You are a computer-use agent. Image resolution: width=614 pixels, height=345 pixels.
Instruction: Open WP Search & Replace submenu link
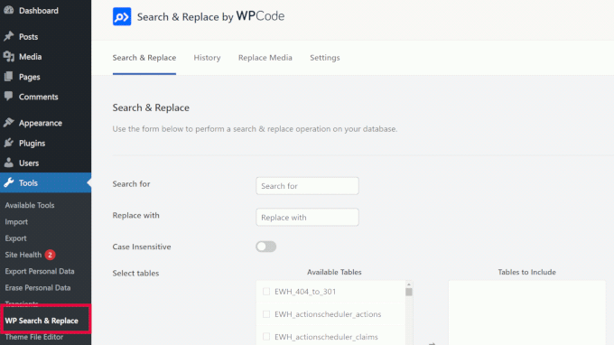pos(42,321)
